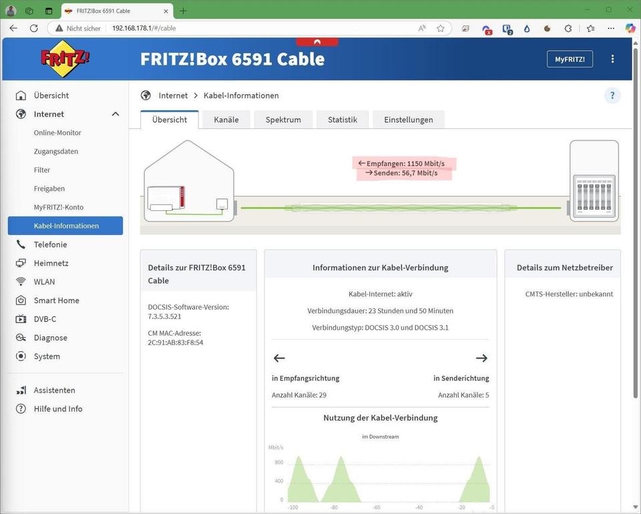This screenshot has width=641, height=514.
Task: Expand the System menu section
Action: click(x=47, y=356)
